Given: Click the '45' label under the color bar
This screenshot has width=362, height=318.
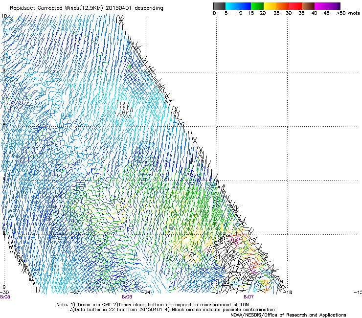Looking at the screenshot, I should pyautogui.click(x=326, y=13).
